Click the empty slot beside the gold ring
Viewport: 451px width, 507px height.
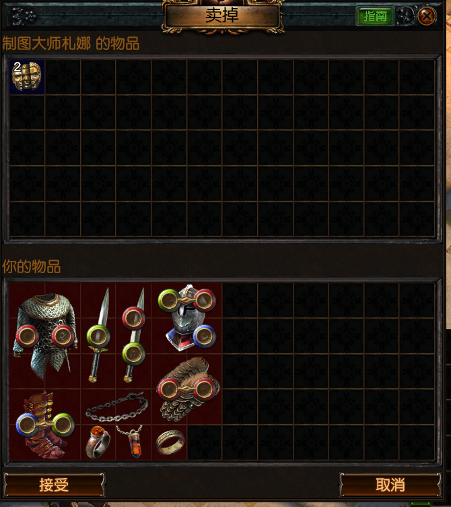point(205,442)
